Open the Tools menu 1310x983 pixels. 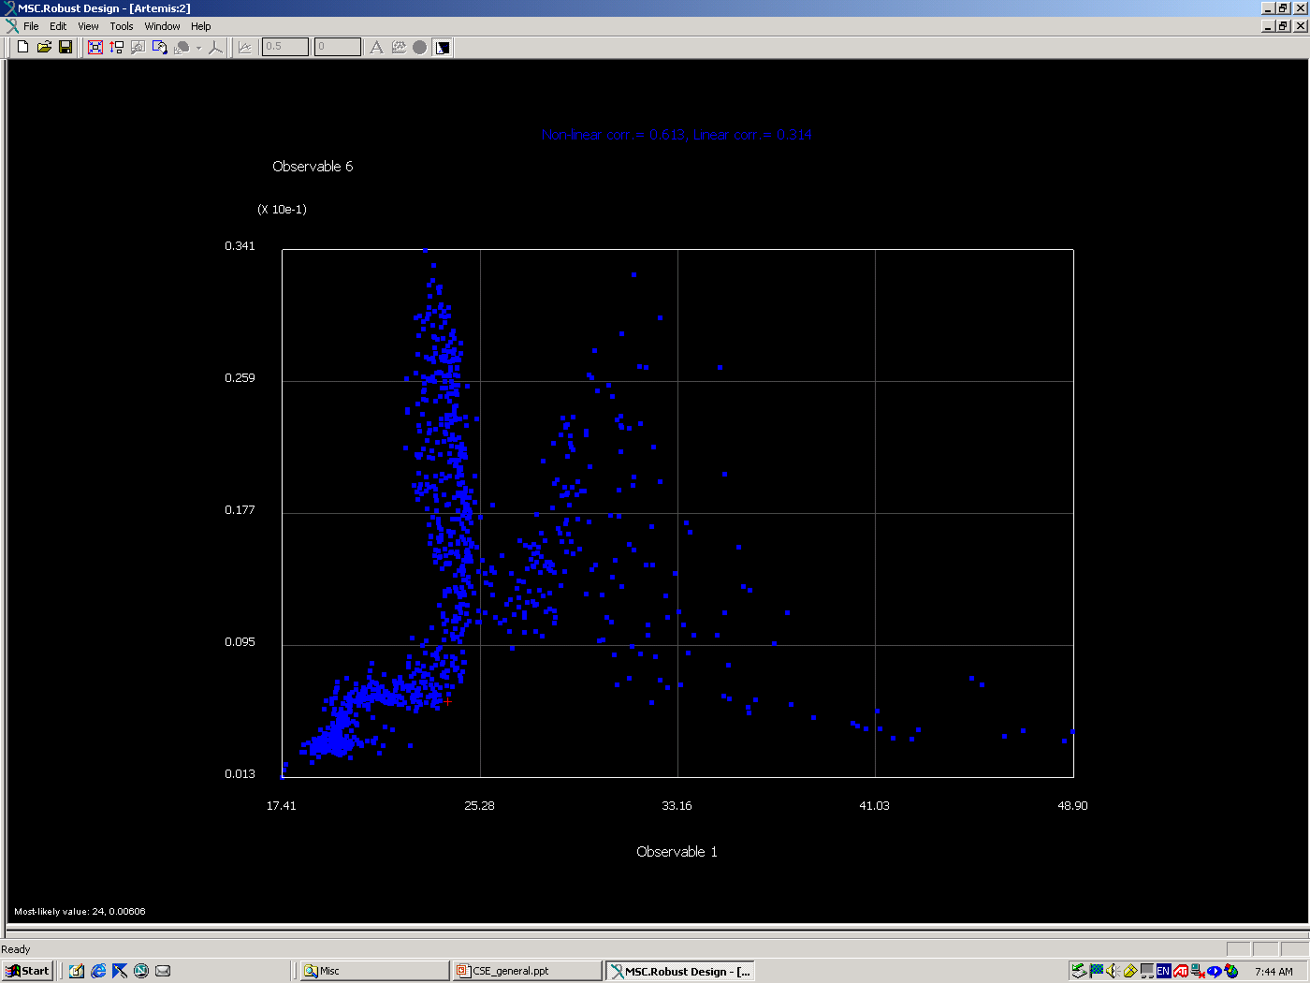122,26
